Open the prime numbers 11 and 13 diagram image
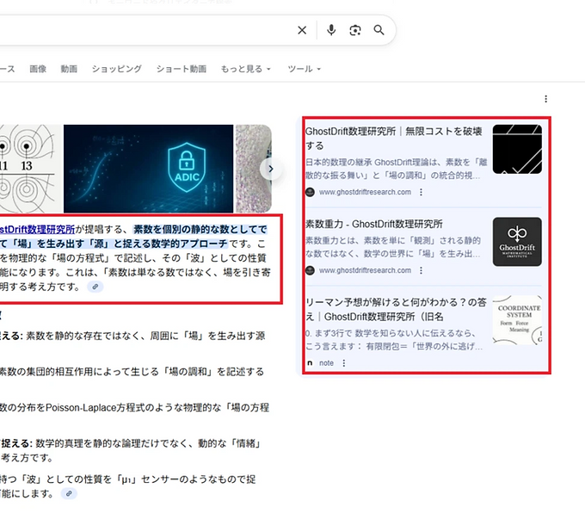The width and height of the screenshot is (585, 519). click(31, 169)
